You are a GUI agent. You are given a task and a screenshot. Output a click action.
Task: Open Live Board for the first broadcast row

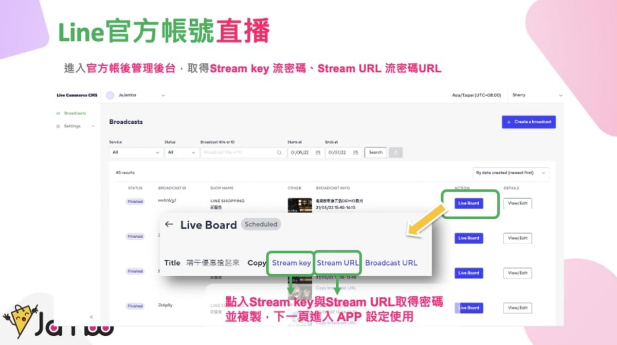[x=468, y=203]
